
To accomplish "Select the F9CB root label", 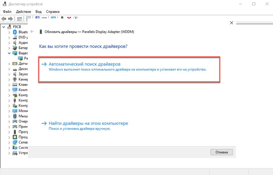I will tap(17, 27).
